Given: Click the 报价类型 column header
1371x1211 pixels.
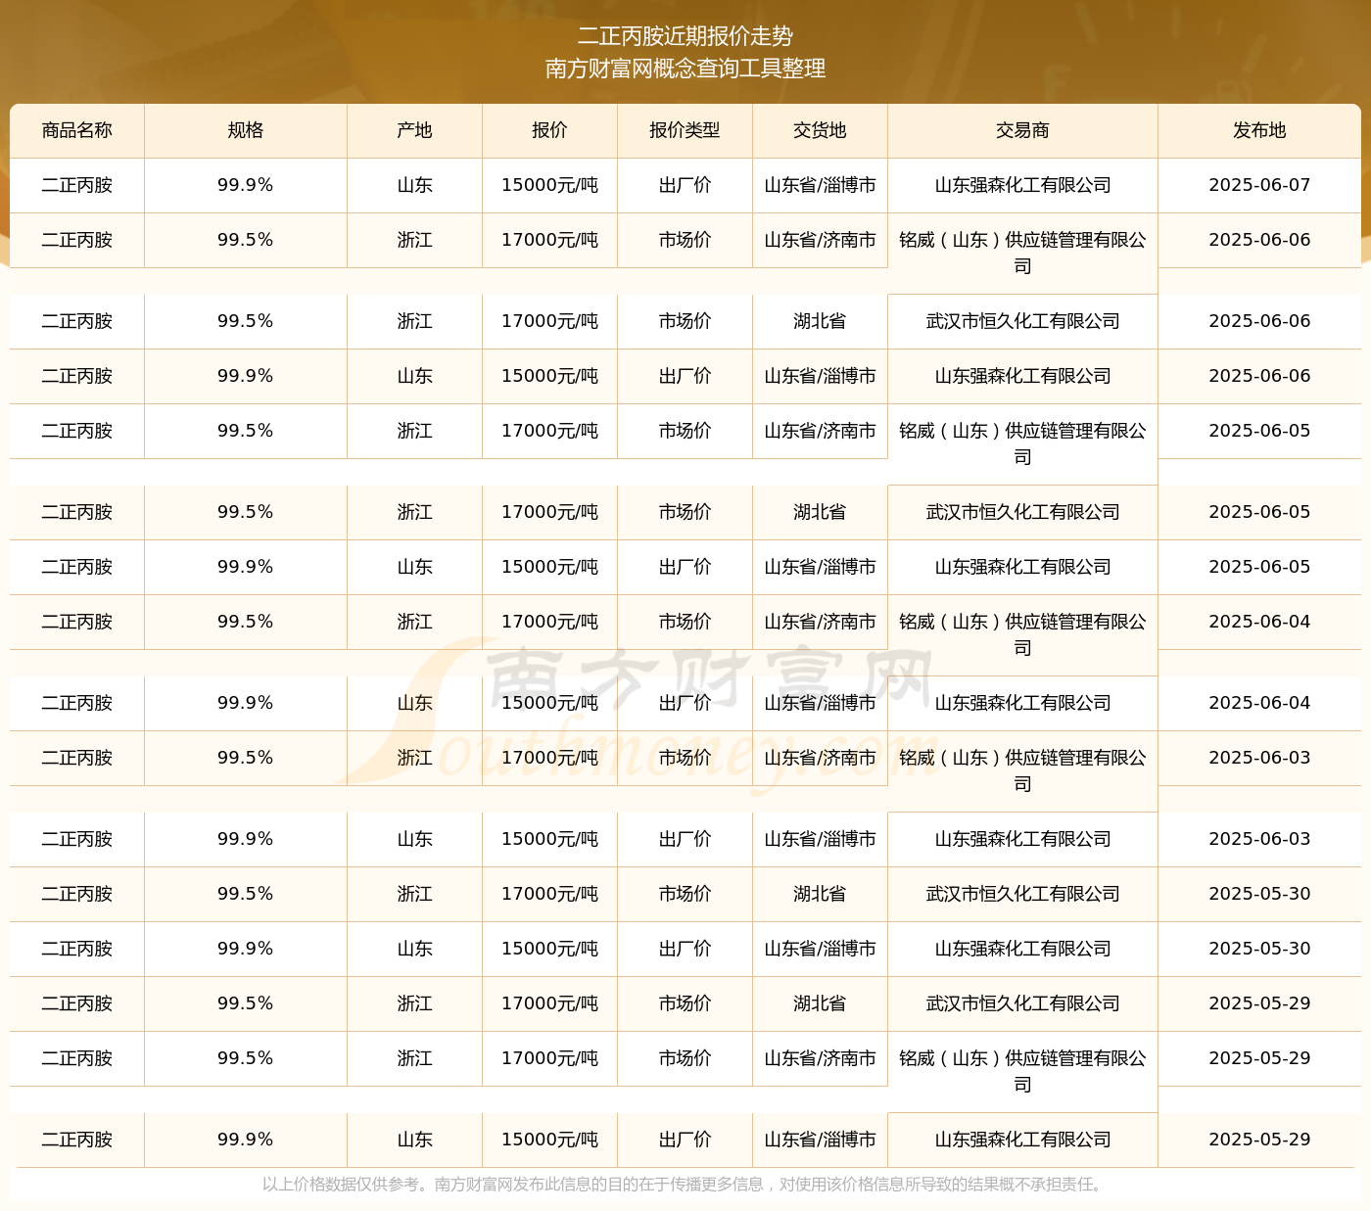Looking at the screenshot, I should coord(685,130).
